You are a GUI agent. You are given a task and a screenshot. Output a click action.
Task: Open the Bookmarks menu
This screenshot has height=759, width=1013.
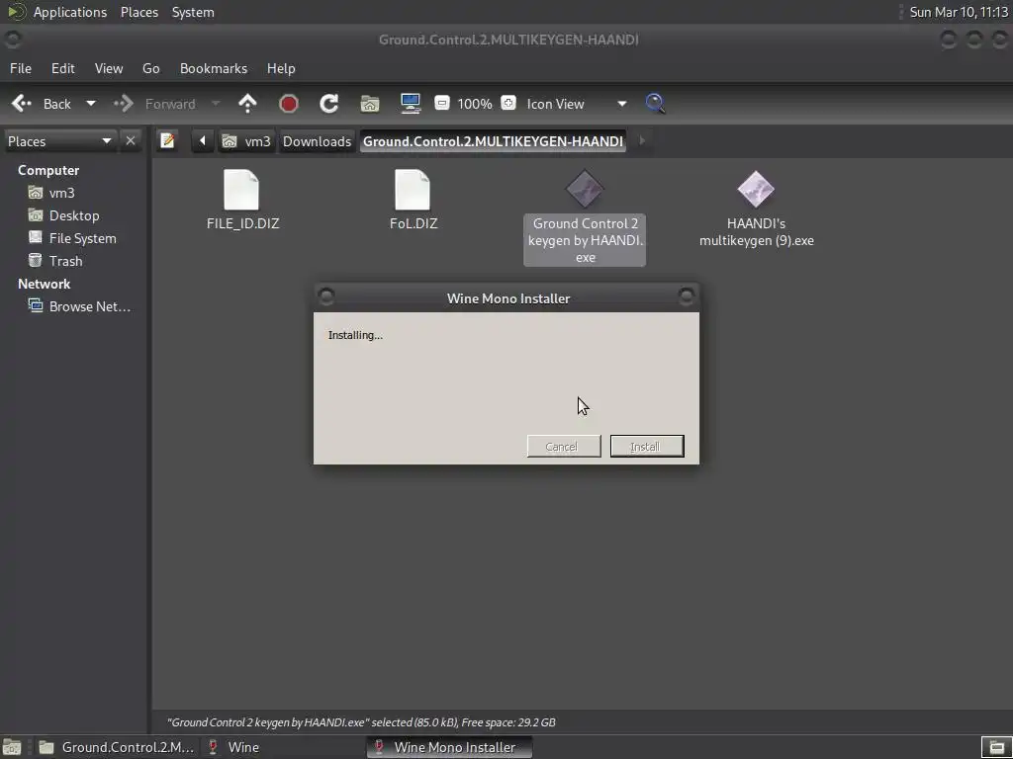click(x=214, y=68)
